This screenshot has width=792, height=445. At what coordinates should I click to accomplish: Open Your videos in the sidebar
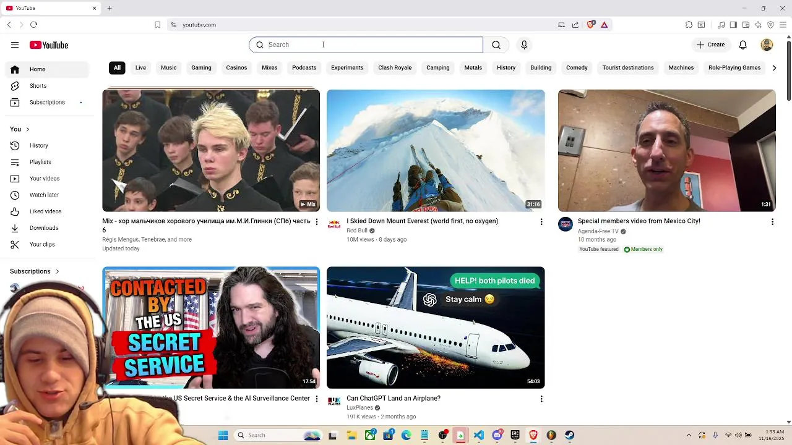tap(48, 179)
